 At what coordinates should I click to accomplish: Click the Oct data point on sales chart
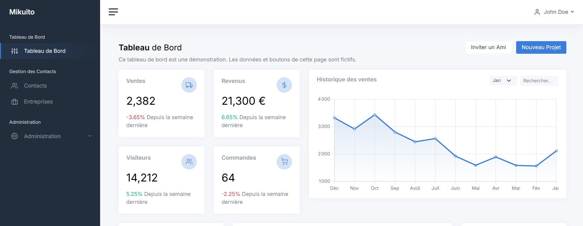click(374, 115)
